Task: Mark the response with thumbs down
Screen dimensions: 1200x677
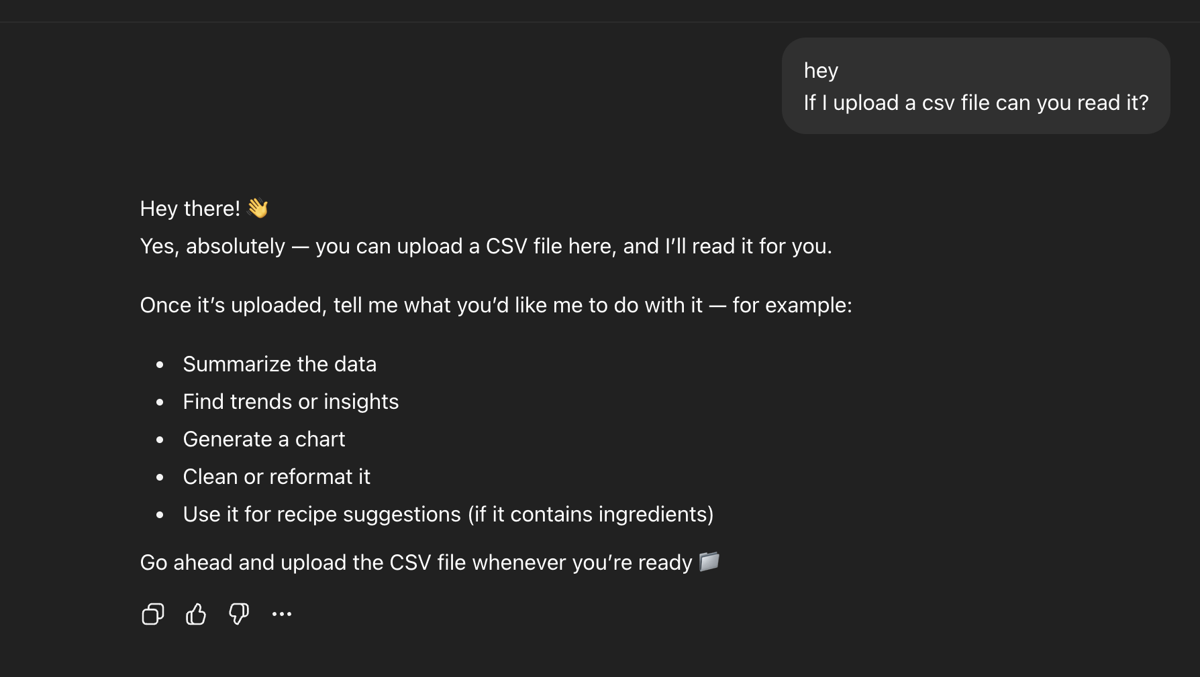Action: coord(239,614)
